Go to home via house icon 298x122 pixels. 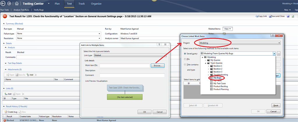(x=17, y=3)
